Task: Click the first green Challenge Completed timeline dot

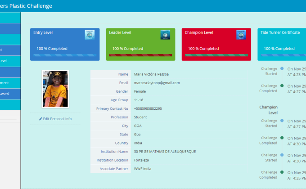Action: coord(282,86)
